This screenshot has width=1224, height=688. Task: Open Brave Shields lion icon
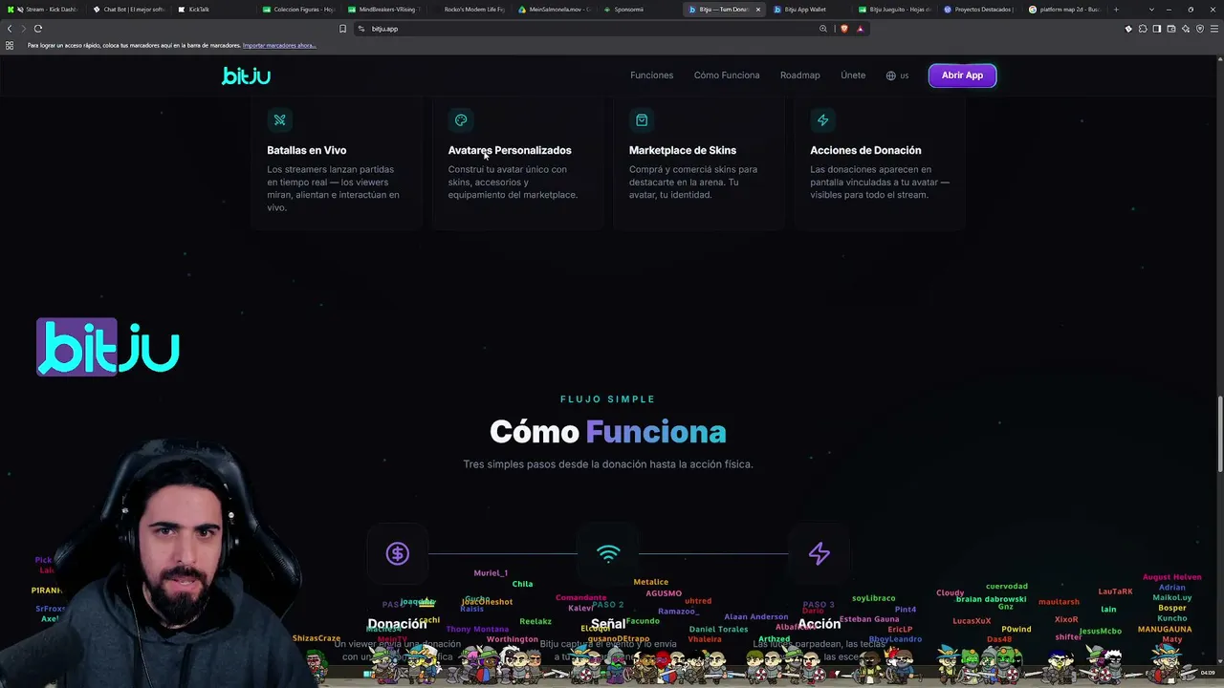(843, 29)
